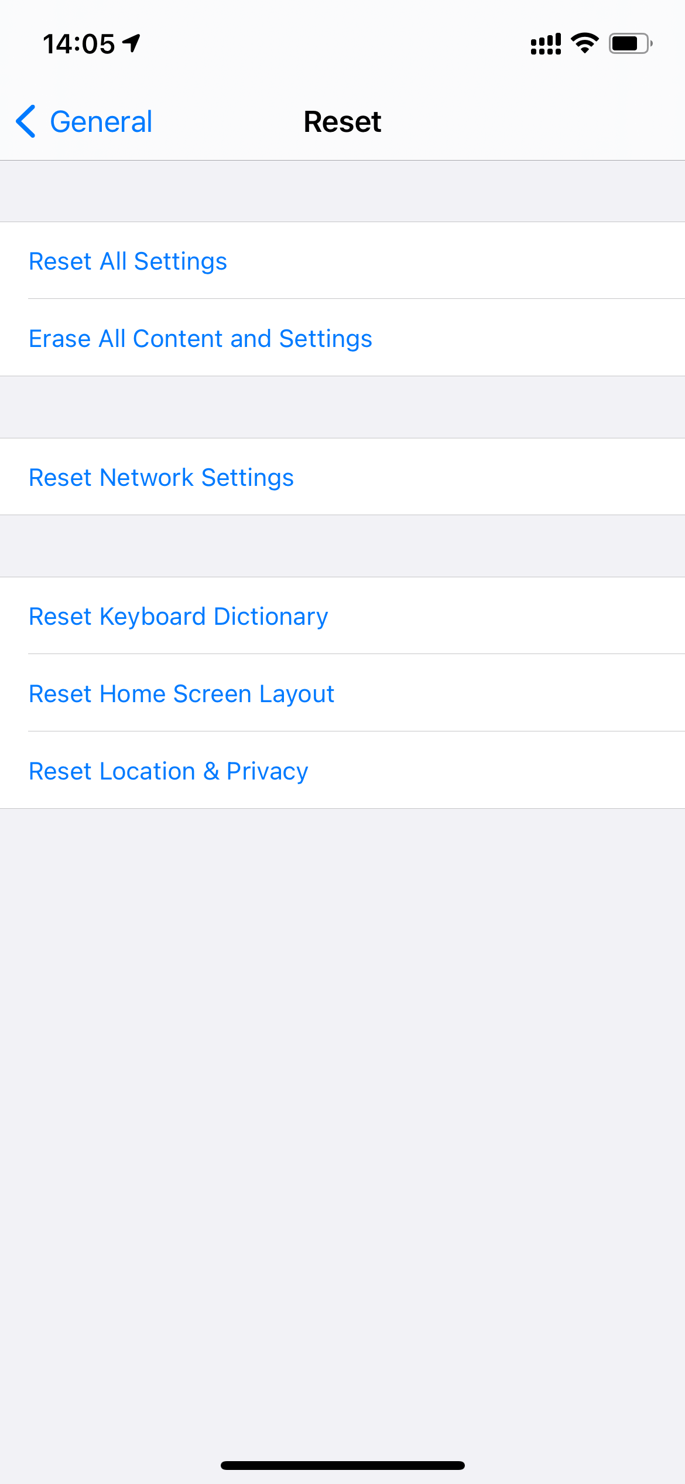
Task: Tap the empty gray area below the list
Action: (x=342, y=1114)
